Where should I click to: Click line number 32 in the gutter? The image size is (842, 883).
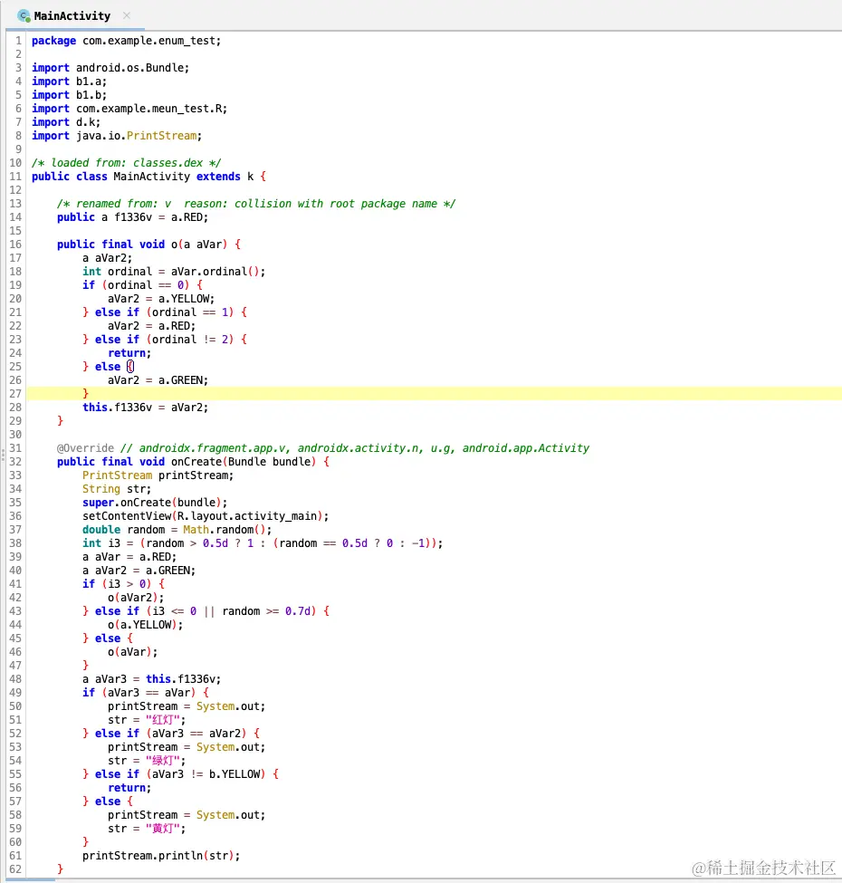(x=15, y=462)
